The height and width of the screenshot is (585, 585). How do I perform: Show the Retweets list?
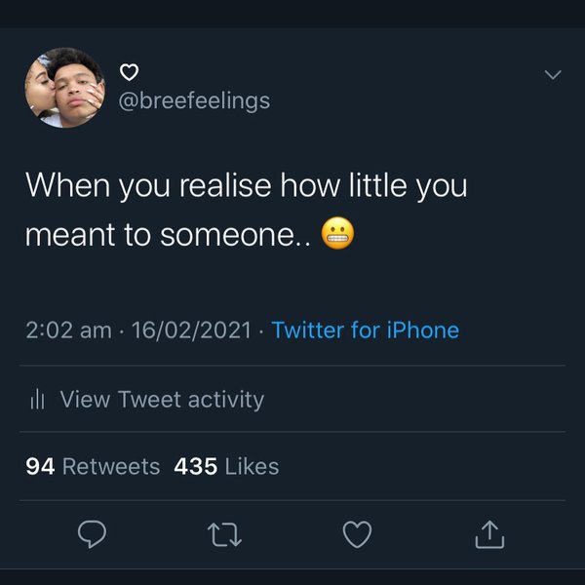point(110,467)
